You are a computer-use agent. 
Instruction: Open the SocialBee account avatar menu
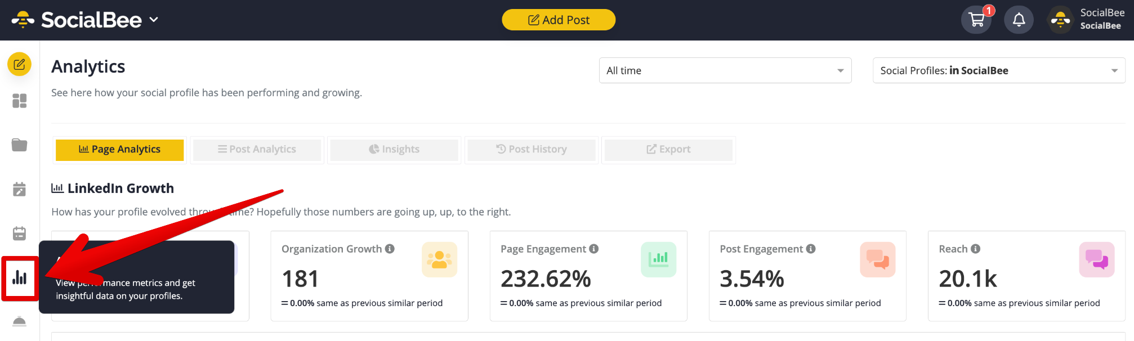pos(1060,20)
